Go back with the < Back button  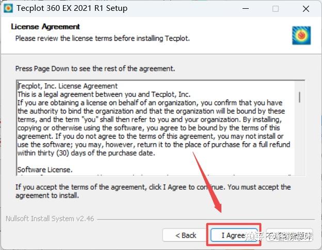185,235
